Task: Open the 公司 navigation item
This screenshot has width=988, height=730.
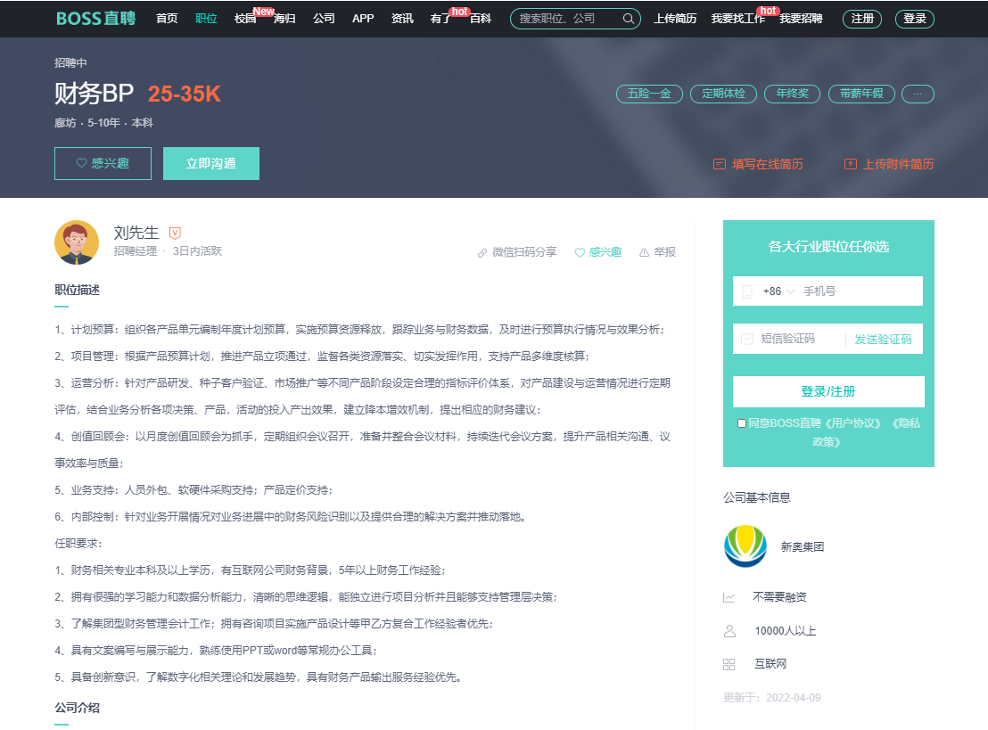Action: click(324, 19)
